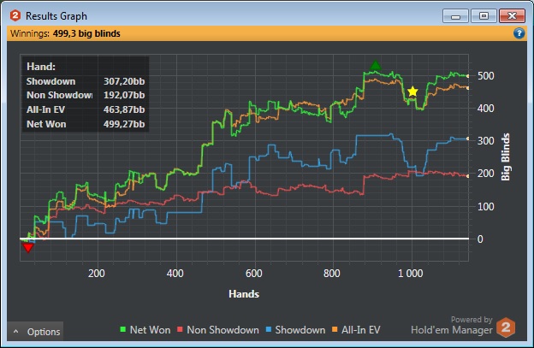Click the 600 label on hands axis
Image resolution: width=534 pixels, height=348 pixels.
[x=253, y=274]
